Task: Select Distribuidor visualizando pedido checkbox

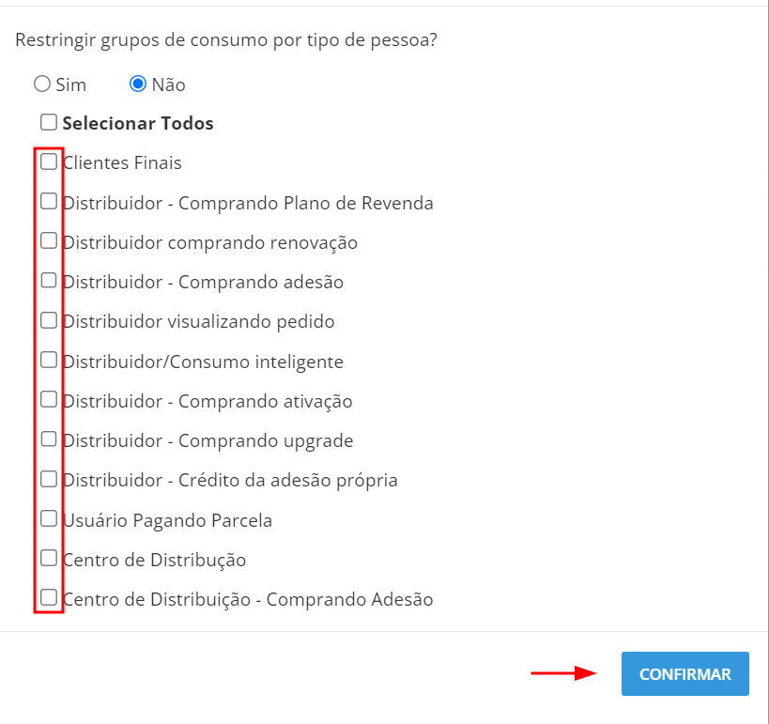Action: (49, 320)
